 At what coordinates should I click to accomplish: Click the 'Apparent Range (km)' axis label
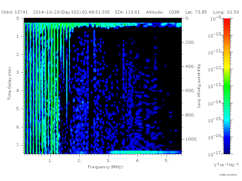point(199,86)
